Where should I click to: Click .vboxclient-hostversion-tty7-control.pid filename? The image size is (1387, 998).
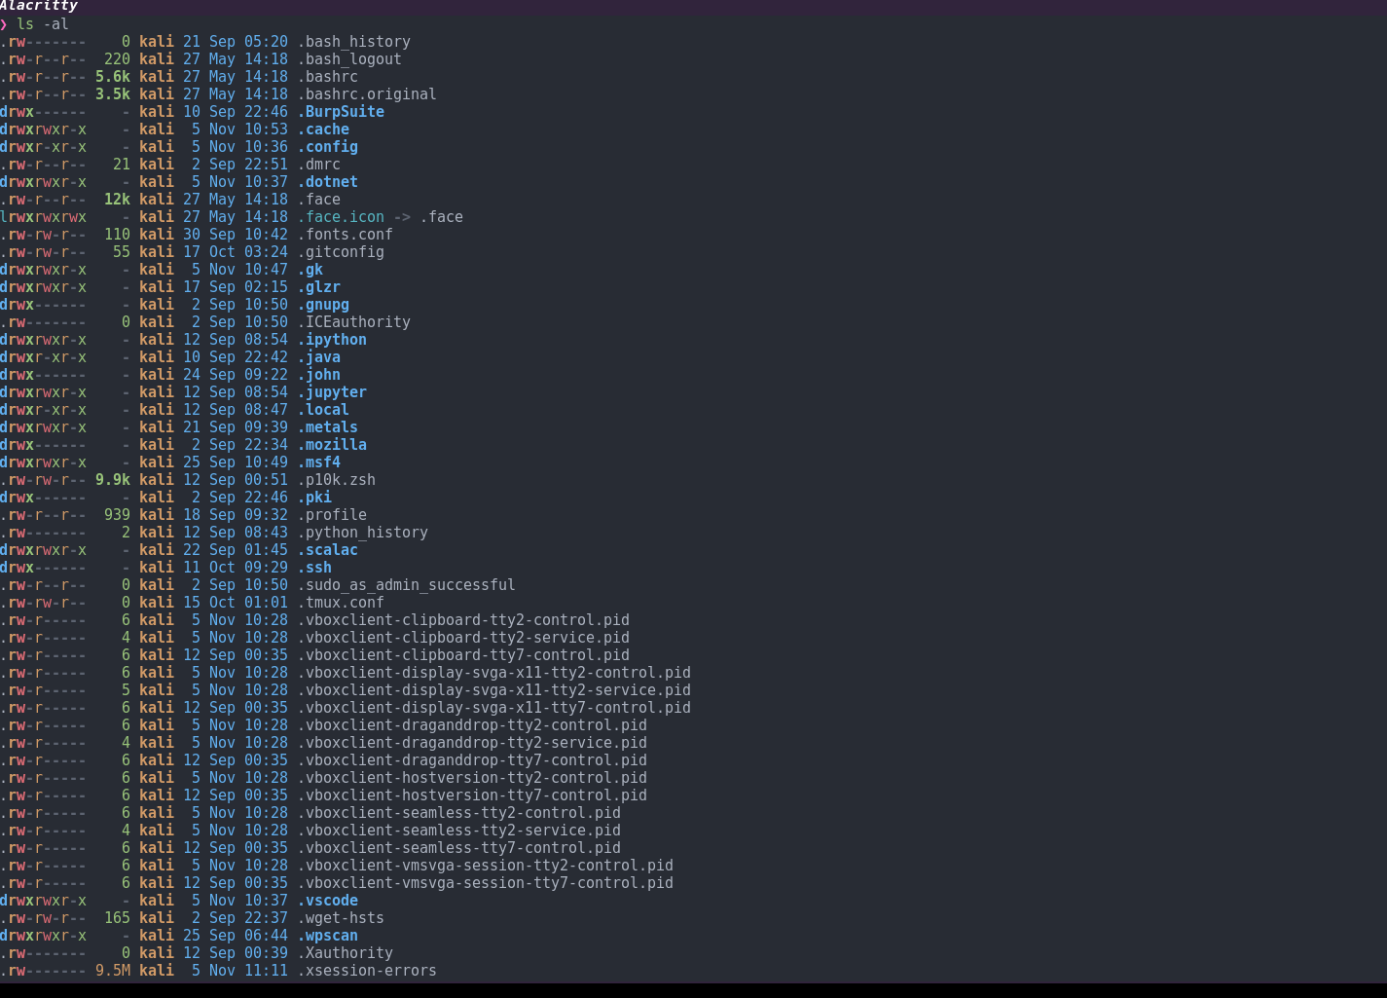[472, 795]
